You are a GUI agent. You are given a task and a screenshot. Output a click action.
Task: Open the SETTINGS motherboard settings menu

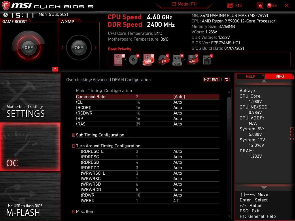coord(30,97)
